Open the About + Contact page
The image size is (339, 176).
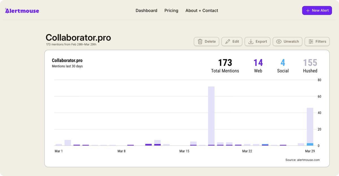(x=202, y=10)
